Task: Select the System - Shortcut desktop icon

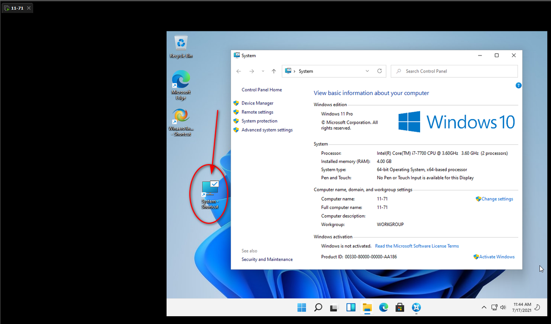Action: 210,195
